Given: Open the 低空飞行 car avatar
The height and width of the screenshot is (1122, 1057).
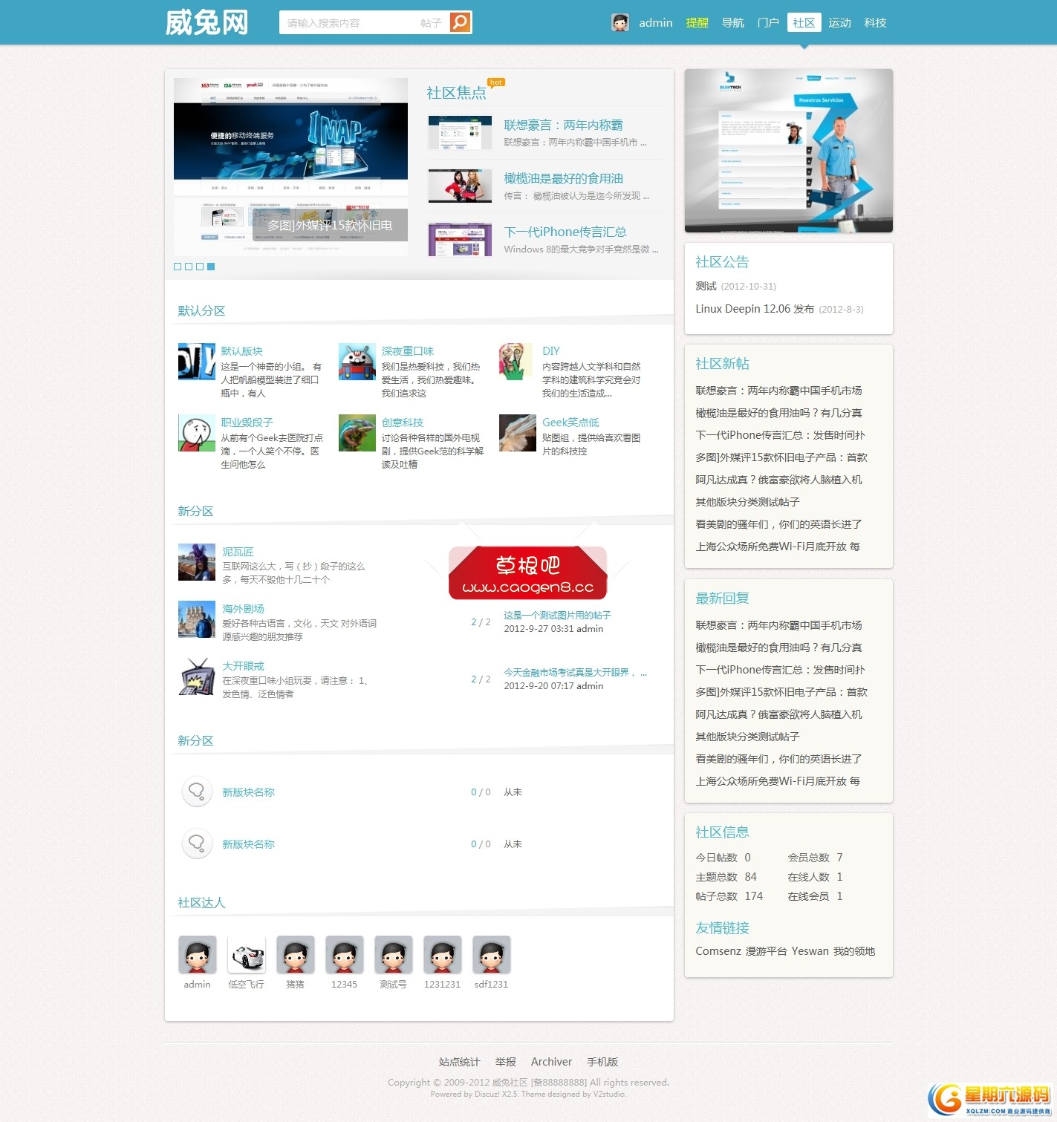Looking at the screenshot, I should tap(246, 955).
